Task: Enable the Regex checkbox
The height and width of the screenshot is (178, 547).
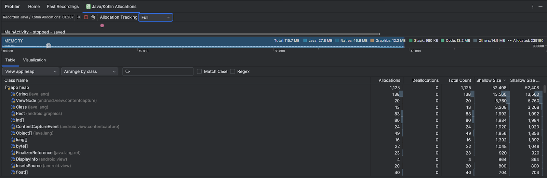Action: point(232,71)
